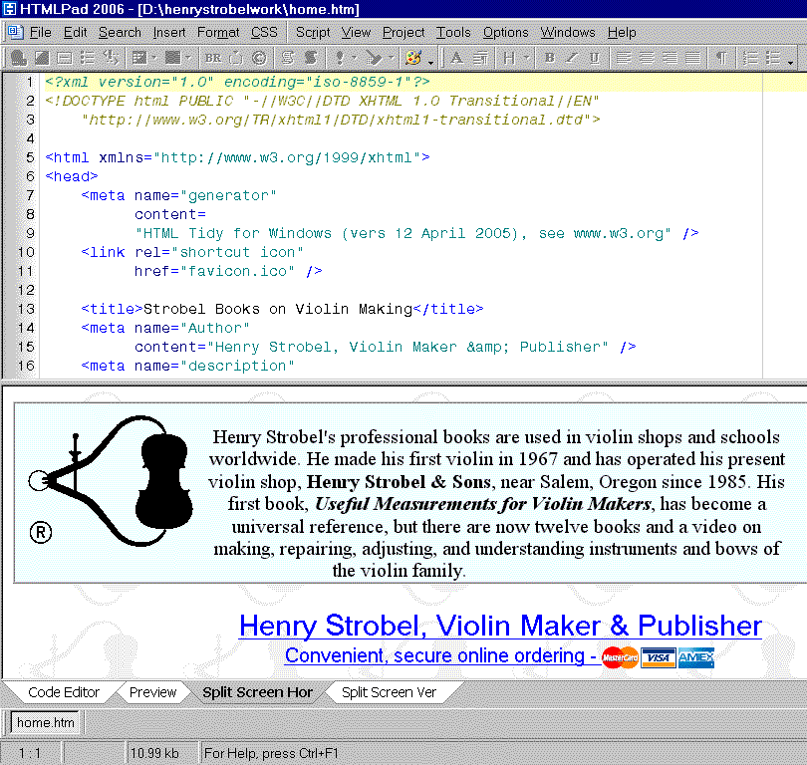Click the VISA card logo in preview

659,658
